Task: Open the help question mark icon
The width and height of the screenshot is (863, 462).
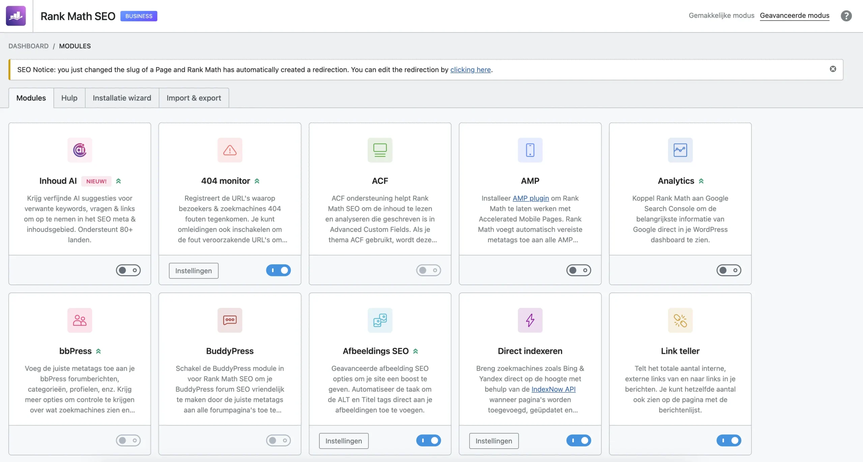Action: coord(846,16)
